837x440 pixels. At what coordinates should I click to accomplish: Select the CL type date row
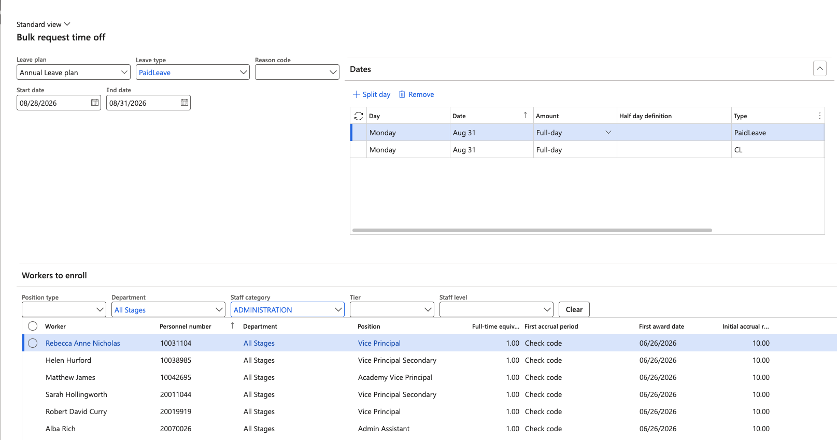pyautogui.click(x=587, y=150)
